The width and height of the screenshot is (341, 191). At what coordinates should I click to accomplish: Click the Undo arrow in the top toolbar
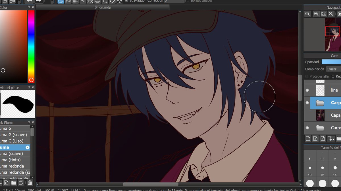click(29, 1)
